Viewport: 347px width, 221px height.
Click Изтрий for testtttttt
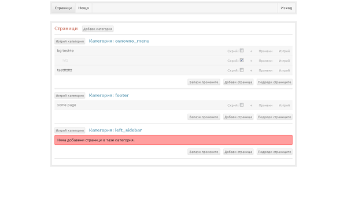(284, 70)
